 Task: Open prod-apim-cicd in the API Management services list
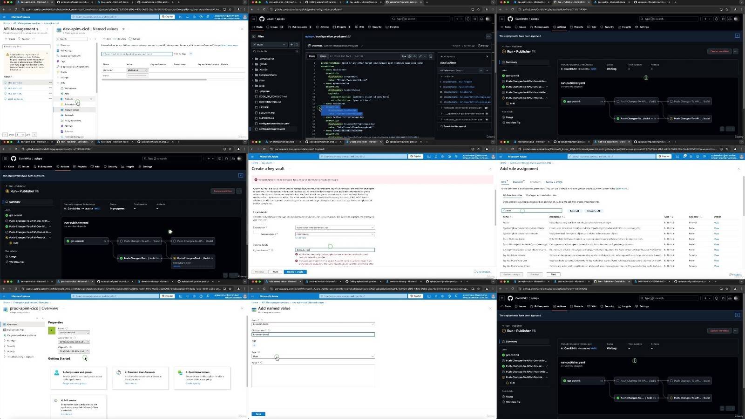point(16,99)
